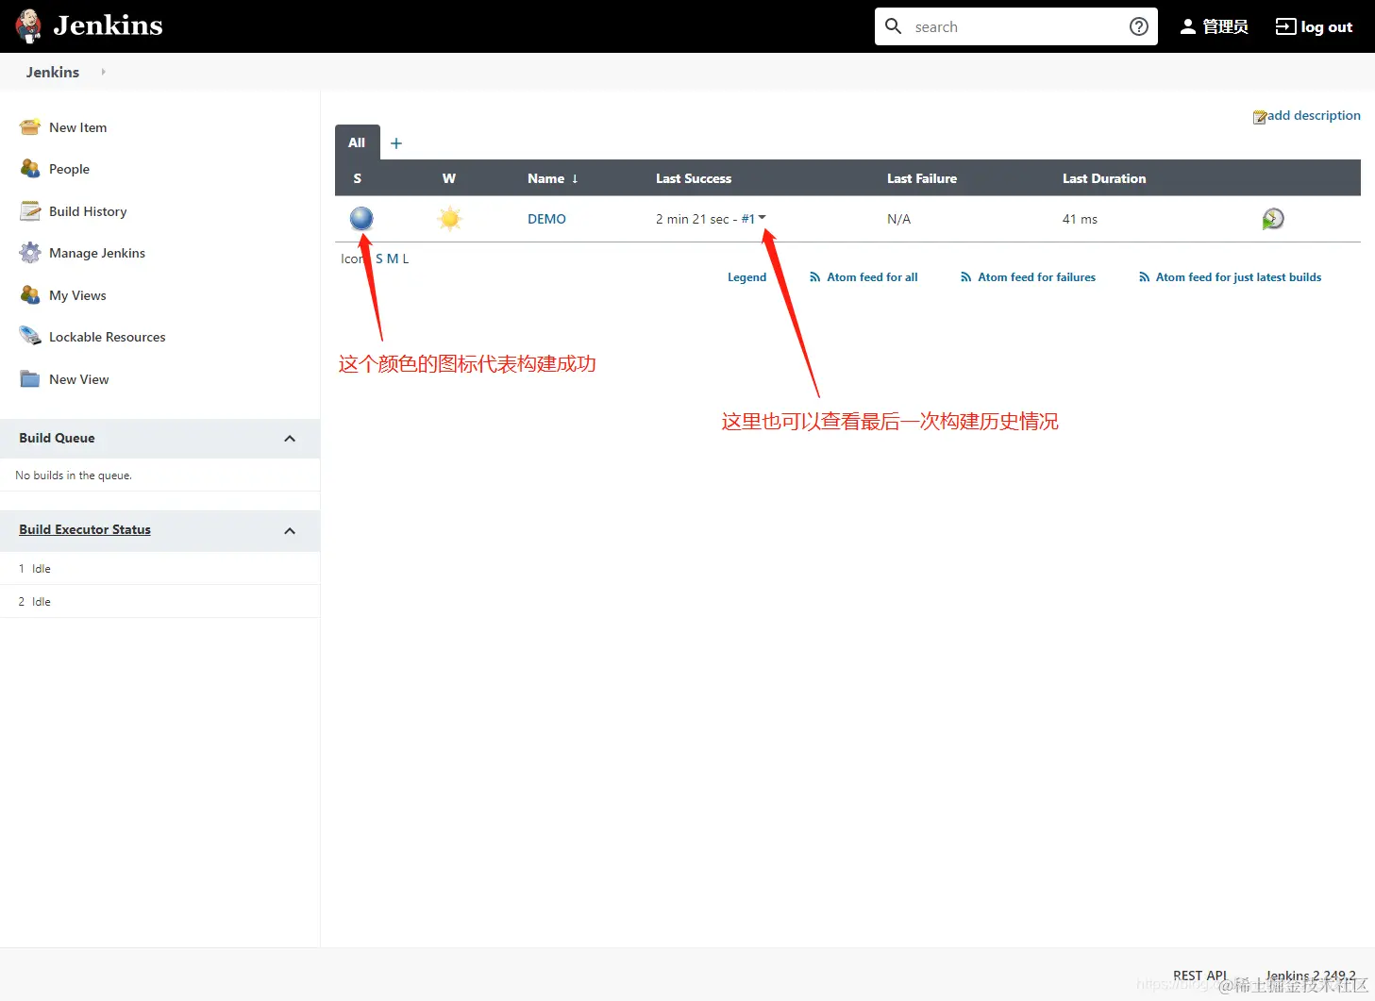This screenshot has width=1375, height=1001.
Task: Select the All view tab
Action: [357, 142]
